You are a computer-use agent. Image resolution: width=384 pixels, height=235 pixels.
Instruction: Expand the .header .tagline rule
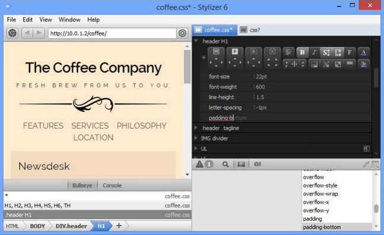pos(196,128)
